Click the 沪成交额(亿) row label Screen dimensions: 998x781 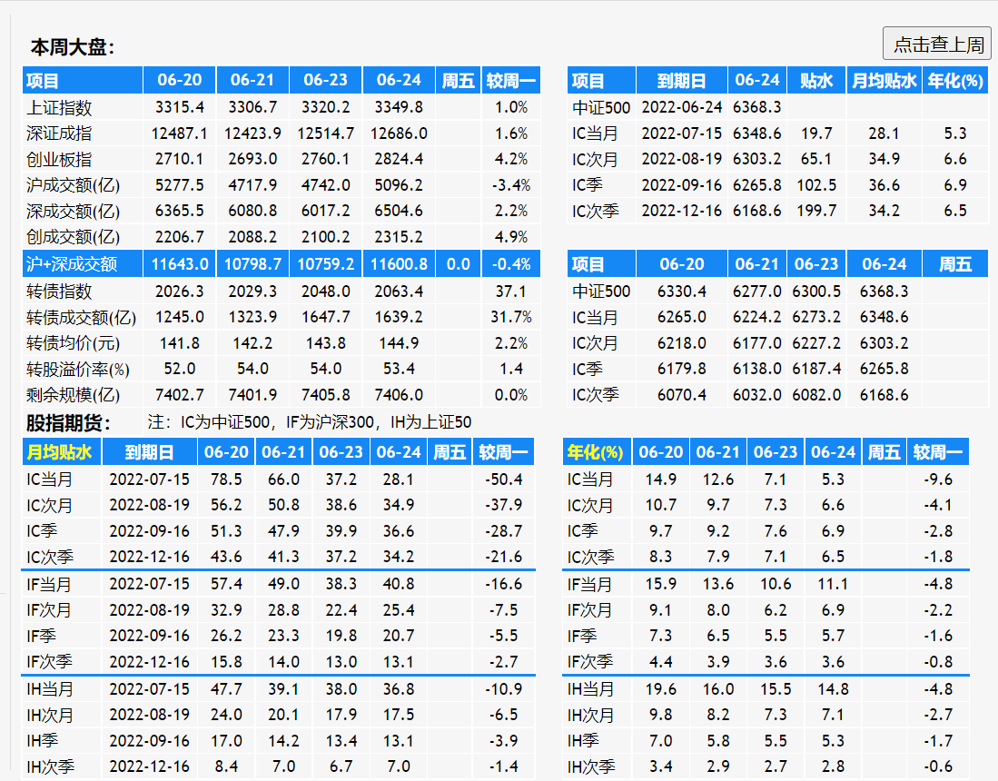(73, 185)
